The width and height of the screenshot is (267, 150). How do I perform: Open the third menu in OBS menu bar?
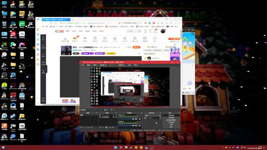click(x=95, y=65)
